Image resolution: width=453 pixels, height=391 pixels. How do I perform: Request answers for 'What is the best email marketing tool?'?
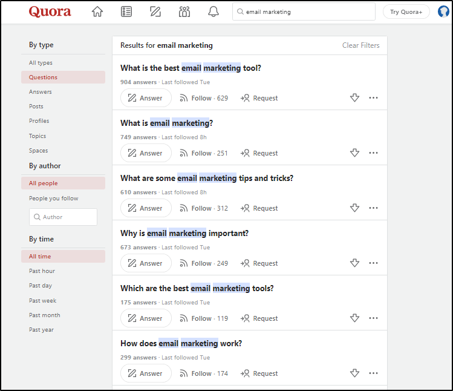tap(259, 98)
